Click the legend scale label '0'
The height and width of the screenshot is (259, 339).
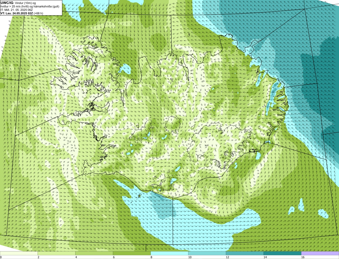tap(1, 257)
